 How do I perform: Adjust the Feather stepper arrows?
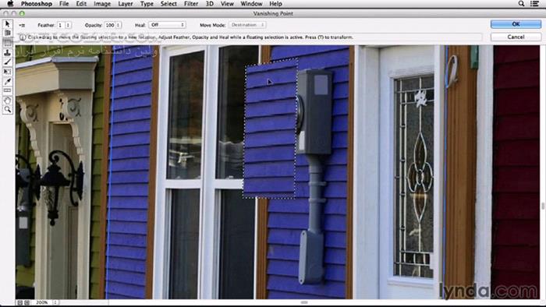click(x=68, y=25)
